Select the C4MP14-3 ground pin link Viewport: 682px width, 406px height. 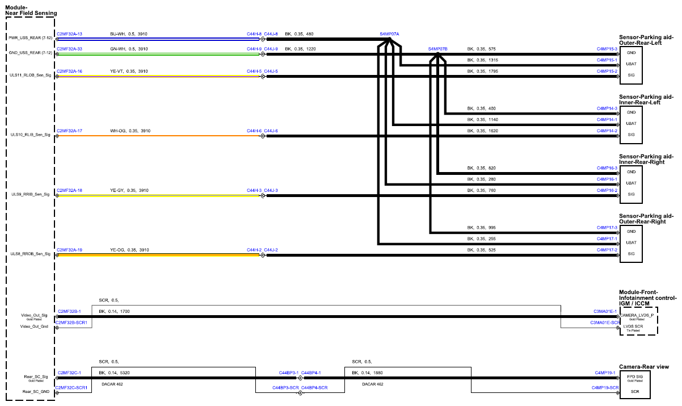(607, 108)
